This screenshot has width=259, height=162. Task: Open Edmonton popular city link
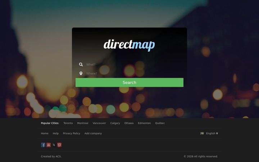[144, 123]
